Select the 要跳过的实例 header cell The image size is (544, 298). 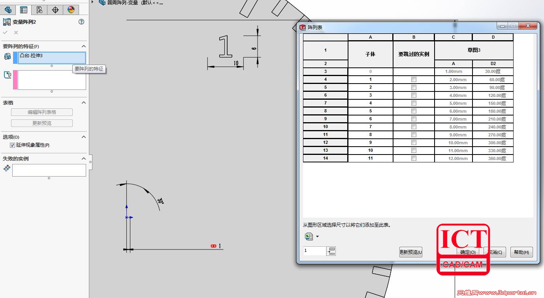click(414, 54)
